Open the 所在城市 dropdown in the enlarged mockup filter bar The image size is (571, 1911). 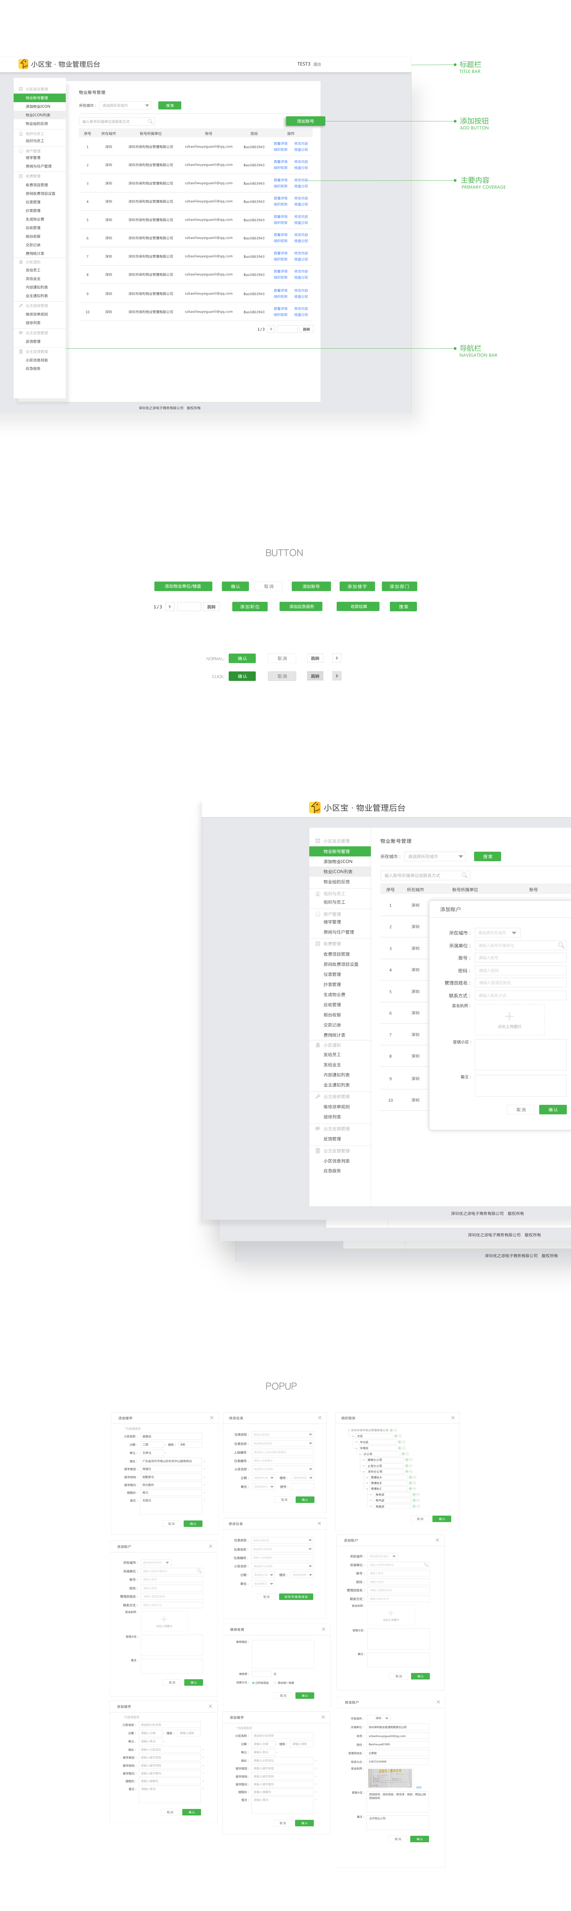click(x=435, y=856)
